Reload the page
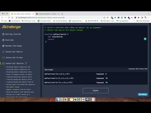This screenshot has height=113, width=151. (9, 18)
